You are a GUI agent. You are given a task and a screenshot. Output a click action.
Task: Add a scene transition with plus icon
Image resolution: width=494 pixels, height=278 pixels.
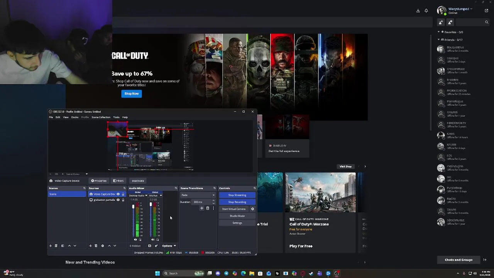coord(201,208)
